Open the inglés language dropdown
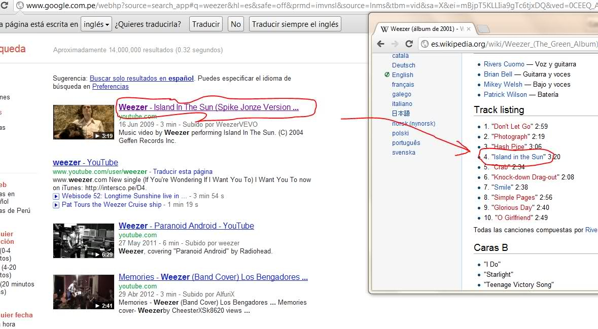The width and height of the screenshot is (598, 329). point(96,24)
